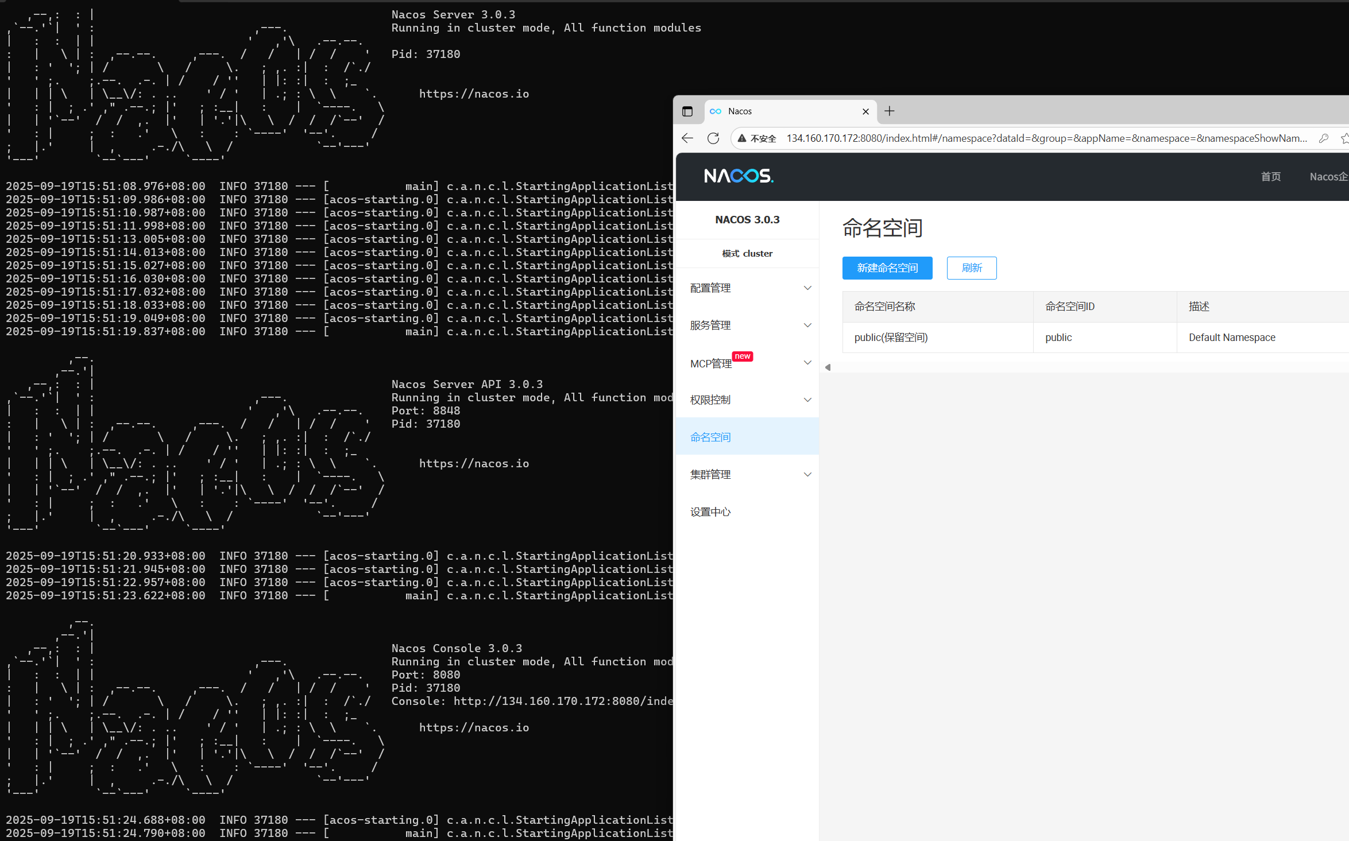Viewport: 1349px width, 841px height.
Task: Click Nacos Server API 3.0.3 text in terminal
Action: click(467, 384)
